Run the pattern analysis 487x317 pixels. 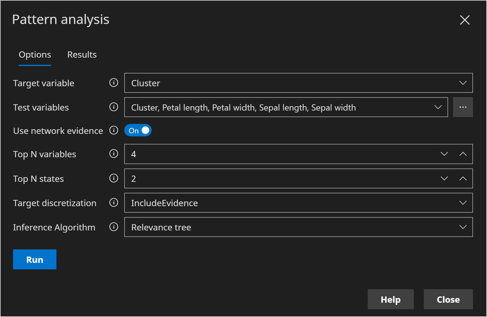tap(35, 259)
